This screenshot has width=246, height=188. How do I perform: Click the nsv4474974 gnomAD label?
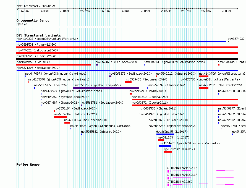point(71,91)
